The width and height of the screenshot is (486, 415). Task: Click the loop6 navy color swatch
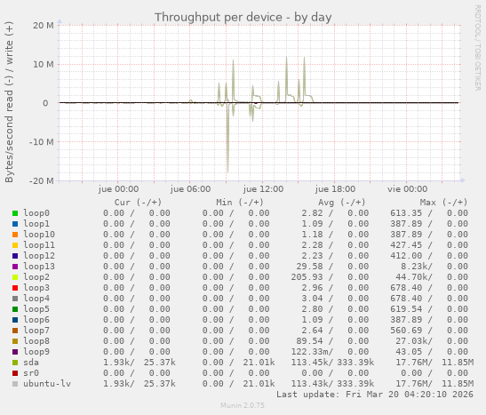tap(15, 320)
